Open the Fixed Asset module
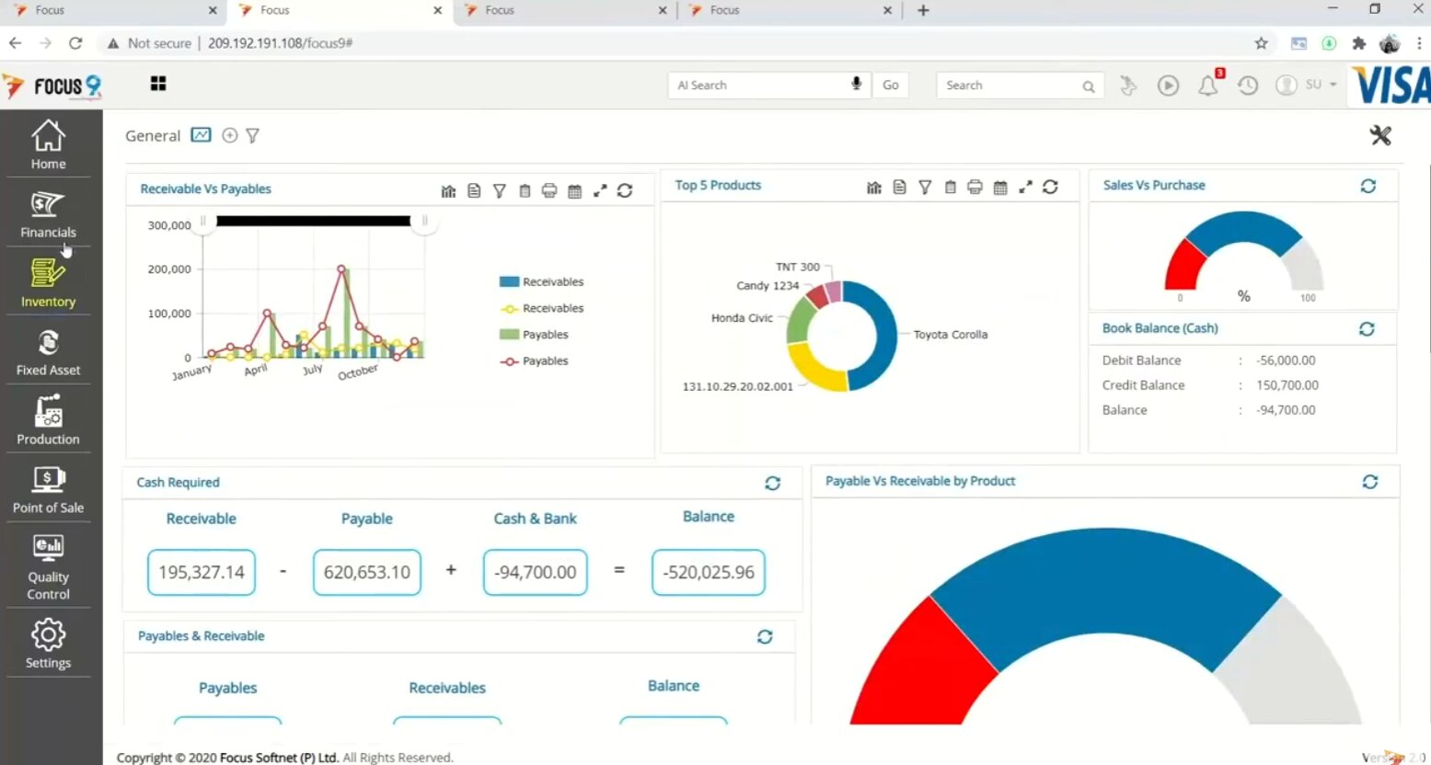The width and height of the screenshot is (1431, 765). 48,353
